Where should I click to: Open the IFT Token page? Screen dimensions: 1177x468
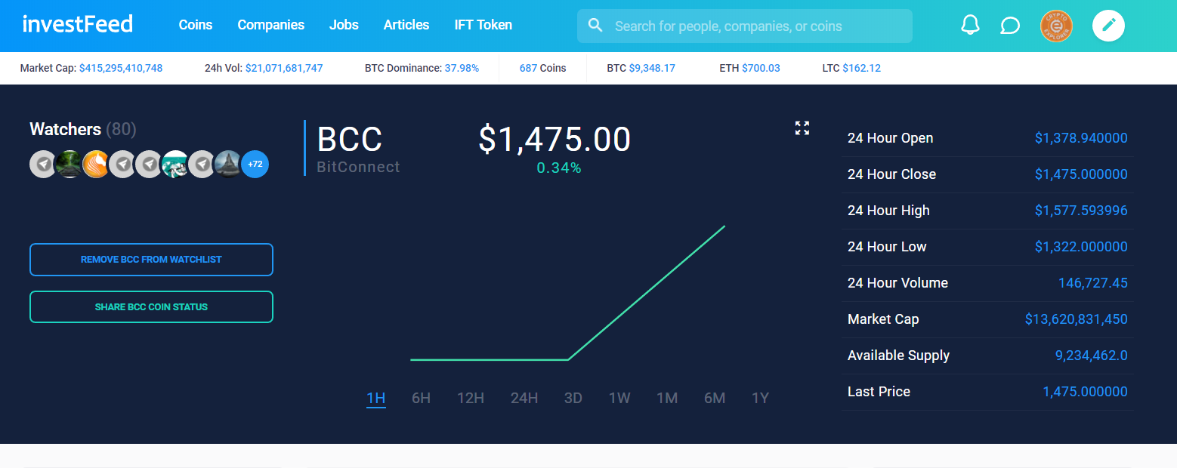tap(483, 25)
